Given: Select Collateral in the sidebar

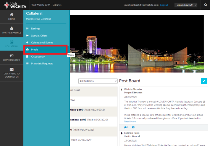Looking at the screenshot, I should (12, 44).
